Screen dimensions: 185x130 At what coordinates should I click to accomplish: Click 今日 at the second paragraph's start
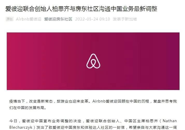pos(13,121)
